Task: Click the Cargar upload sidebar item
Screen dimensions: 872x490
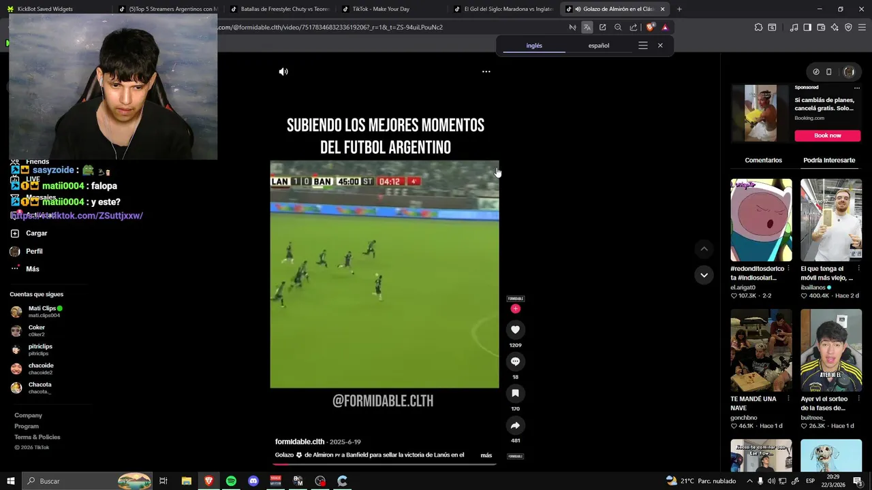Action: [x=29, y=233]
